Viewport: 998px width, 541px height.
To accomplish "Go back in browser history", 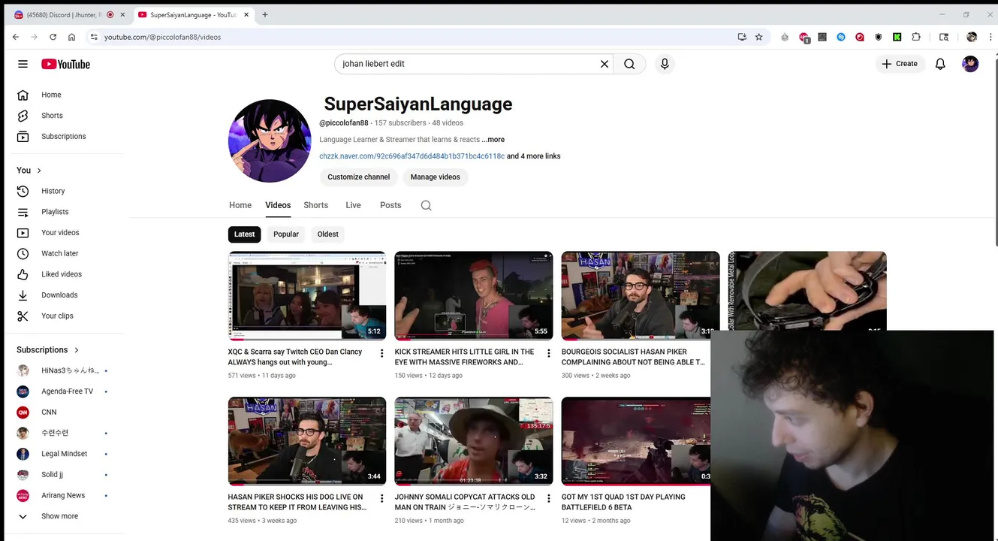I will pos(16,37).
